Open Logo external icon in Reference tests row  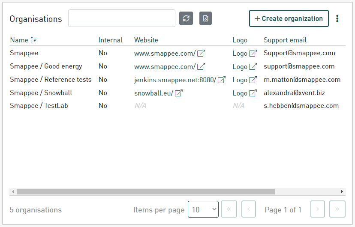click(x=253, y=80)
